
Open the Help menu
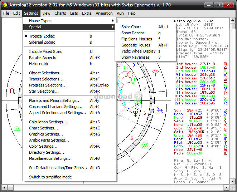point(132,13)
